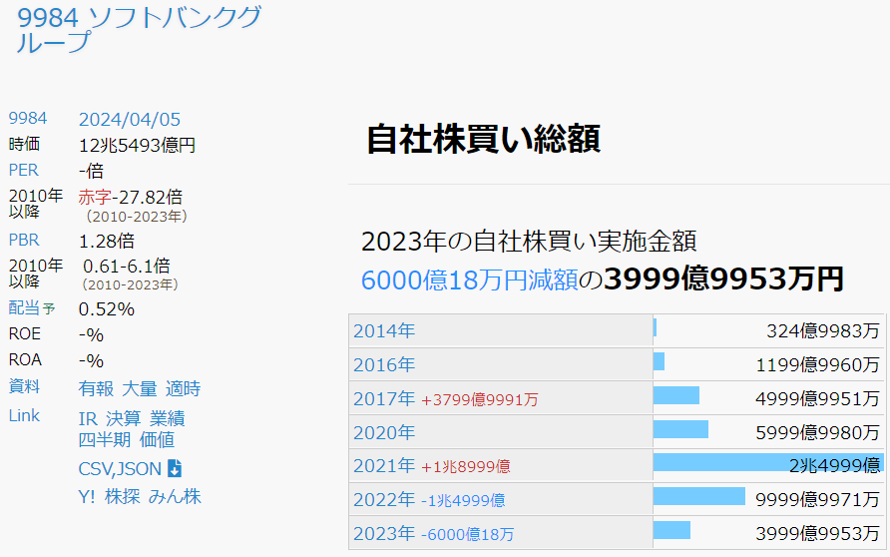Click the 1199億9960万 value
The width and height of the screenshot is (890, 557).
tap(817, 364)
